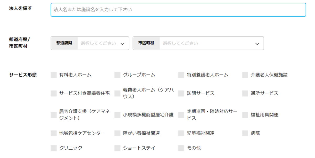This screenshot has width=315, height=158.
Task: Check 定期巡回・随時対応サービス checkbox
Action: [181, 115]
